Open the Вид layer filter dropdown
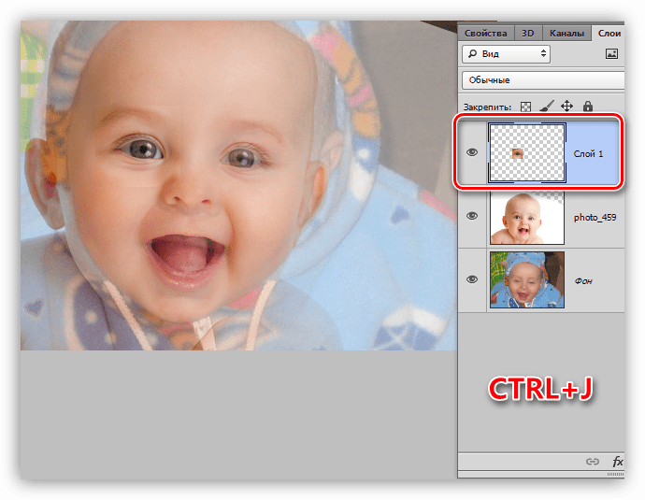This screenshot has height=500, width=645. tap(506, 54)
